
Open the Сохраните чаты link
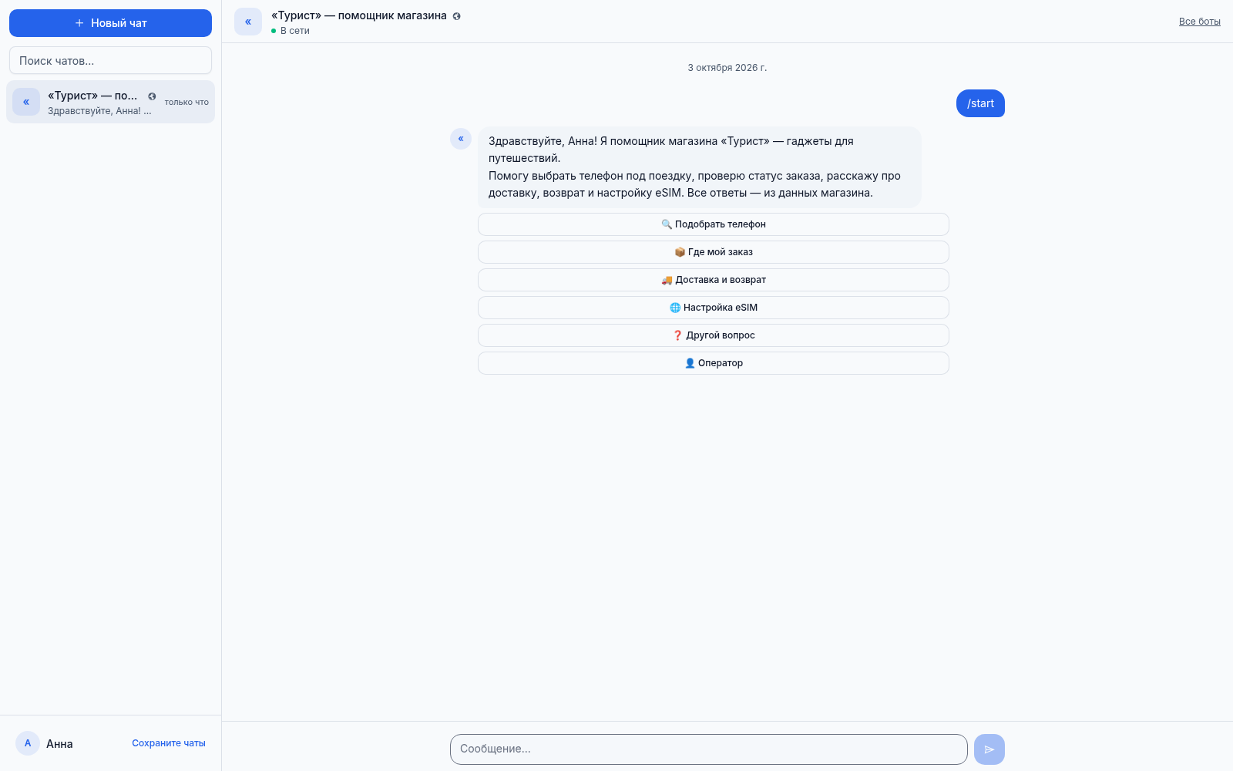pos(169,743)
